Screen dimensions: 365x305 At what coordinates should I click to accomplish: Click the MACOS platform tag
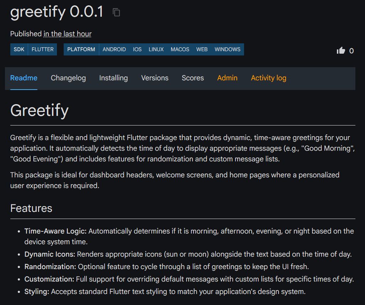180,49
